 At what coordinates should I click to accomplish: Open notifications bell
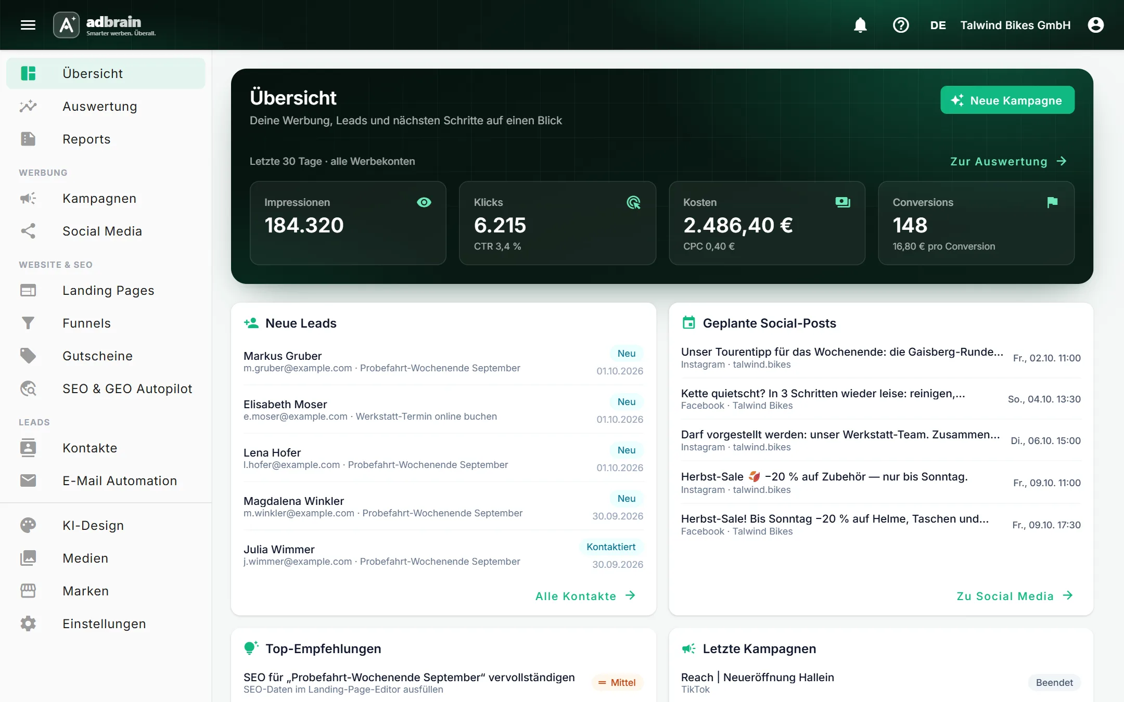click(860, 25)
